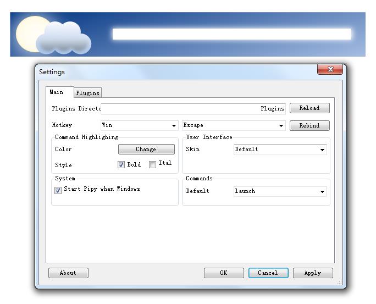Close the Settings dialog window
Image resolution: width=376 pixels, height=304 pixels.
(x=330, y=70)
